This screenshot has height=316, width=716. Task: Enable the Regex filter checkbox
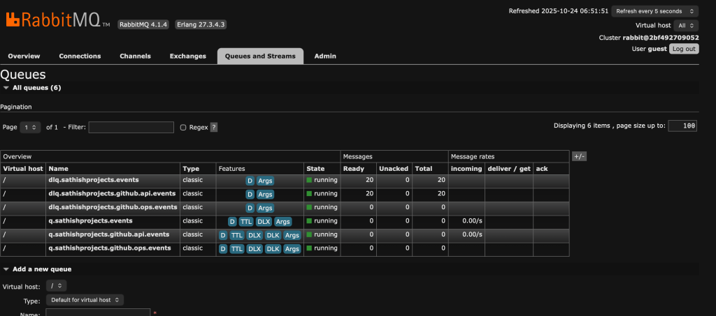[x=183, y=128]
